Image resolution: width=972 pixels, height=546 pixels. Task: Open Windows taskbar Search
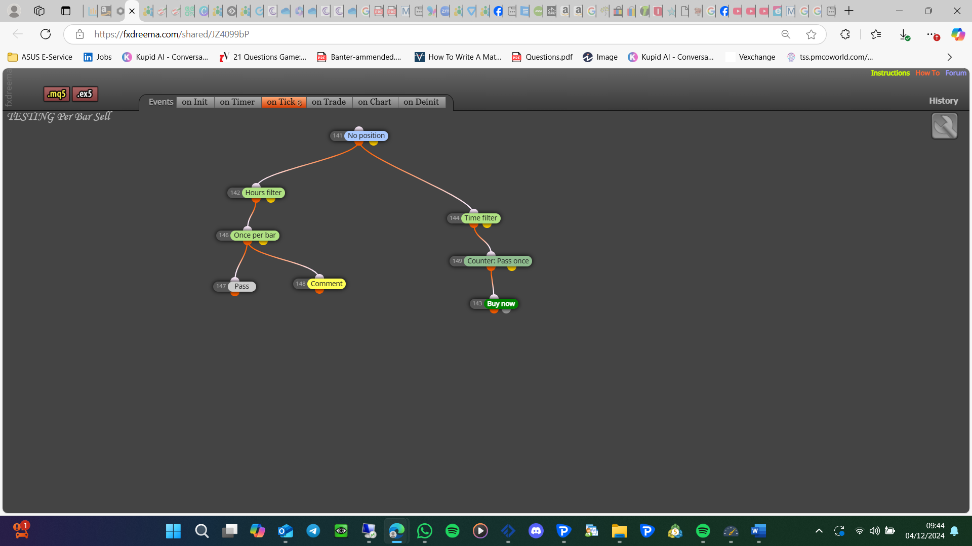click(201, 531)
